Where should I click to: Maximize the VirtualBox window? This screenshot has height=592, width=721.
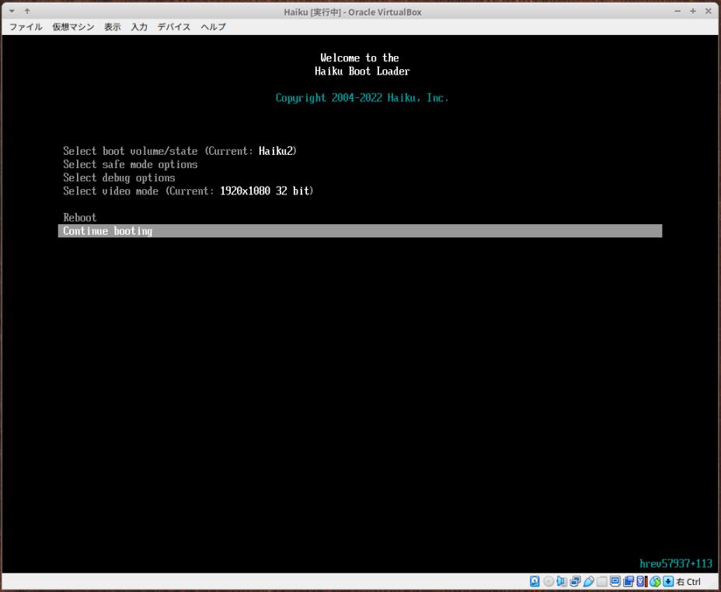coord(693,11)
